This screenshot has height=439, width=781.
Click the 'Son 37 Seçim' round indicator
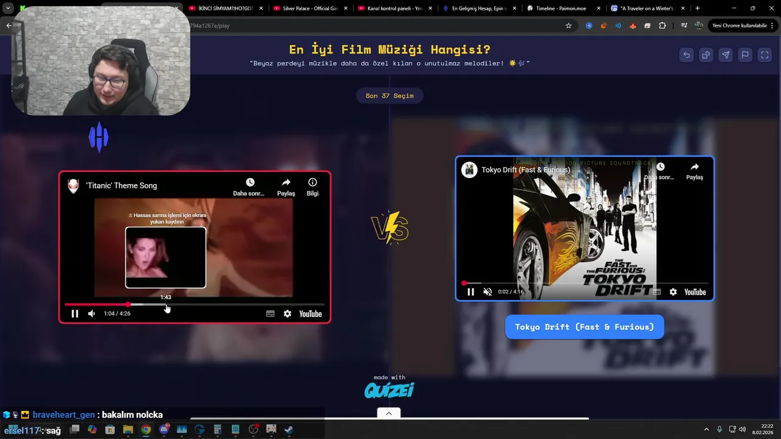pyautogui.click(x=389, y=96)
